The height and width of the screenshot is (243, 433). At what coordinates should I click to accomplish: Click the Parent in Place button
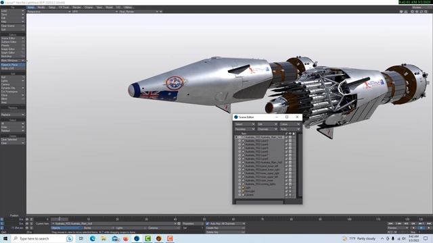13,65
